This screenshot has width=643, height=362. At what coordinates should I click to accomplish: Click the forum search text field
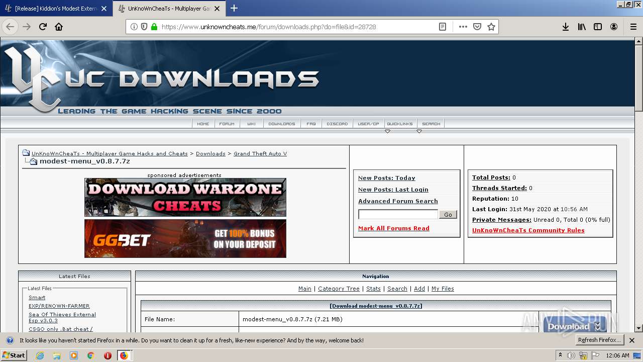[398, 215]
